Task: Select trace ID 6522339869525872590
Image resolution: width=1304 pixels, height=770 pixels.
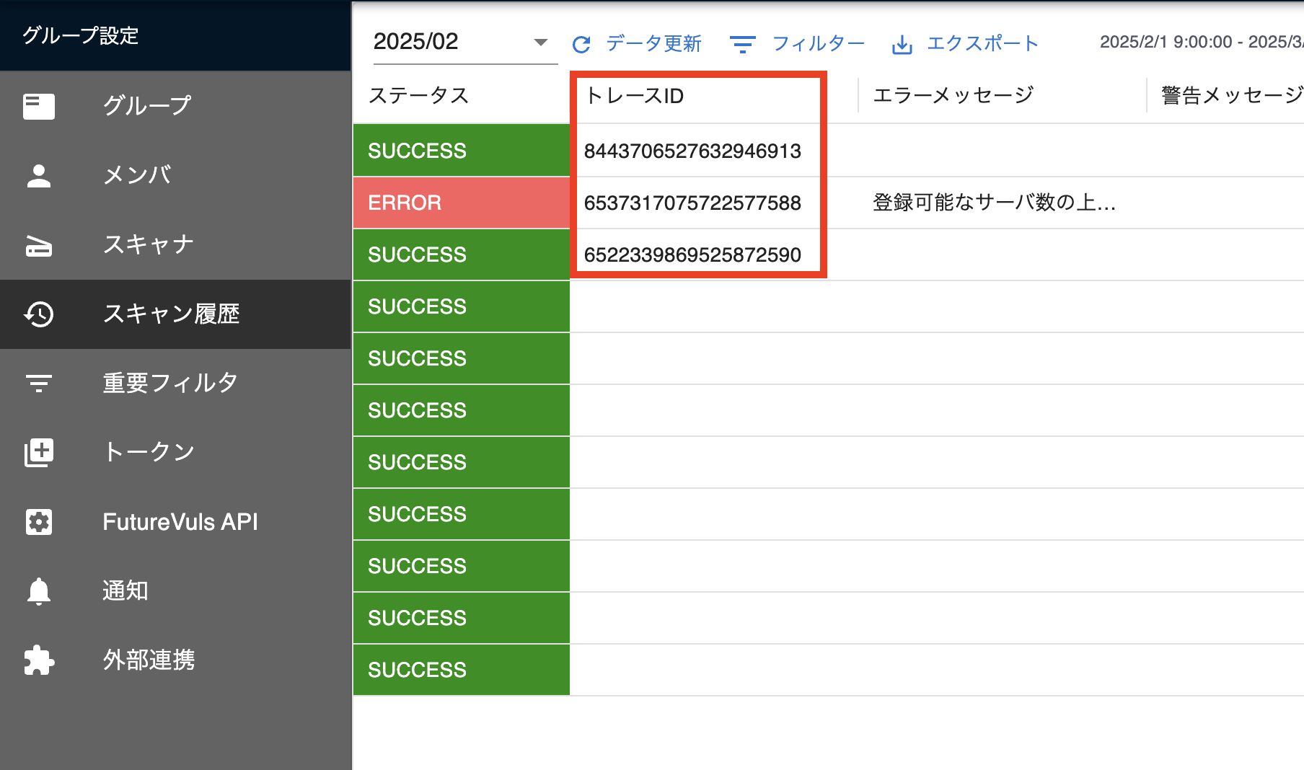Action: click(x=692, y=255)
